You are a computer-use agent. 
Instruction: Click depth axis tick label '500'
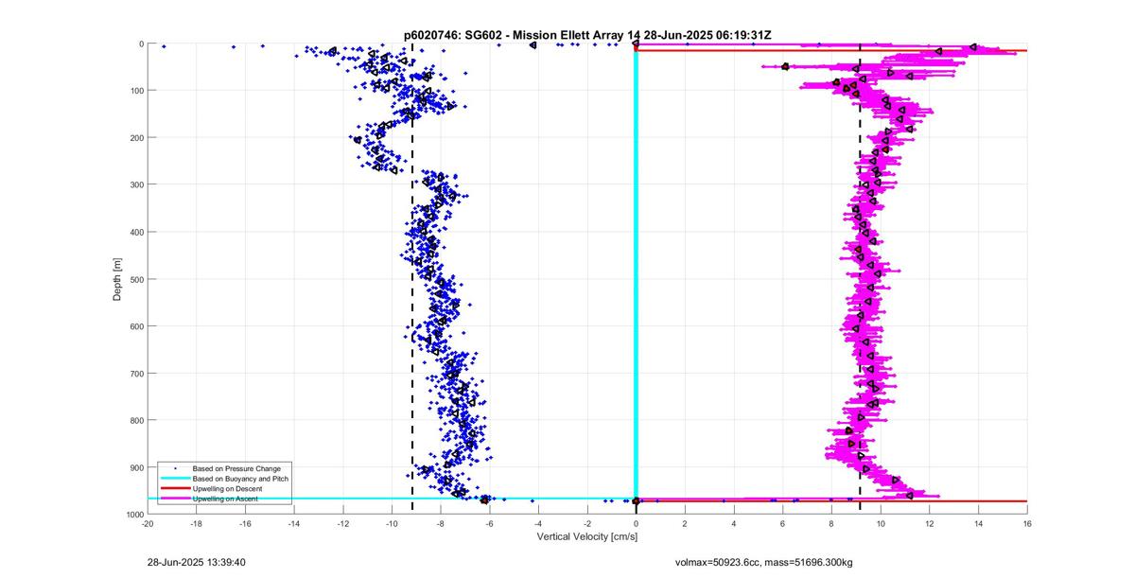[x=136, y=279]
